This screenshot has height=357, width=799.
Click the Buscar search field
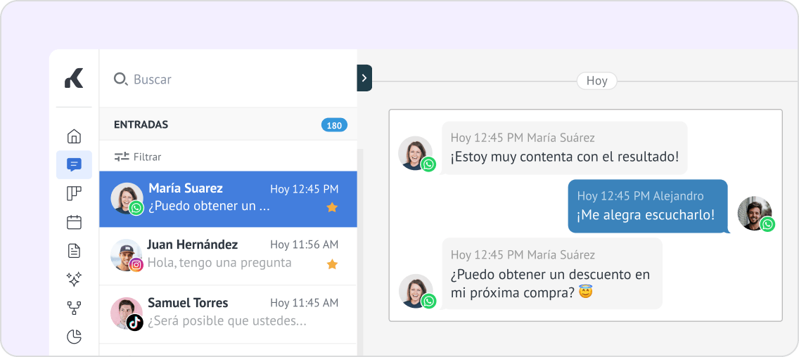(x=229, y=79)
